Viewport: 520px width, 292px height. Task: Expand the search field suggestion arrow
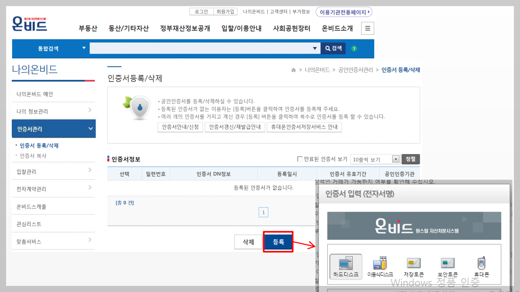click(315, 49)
